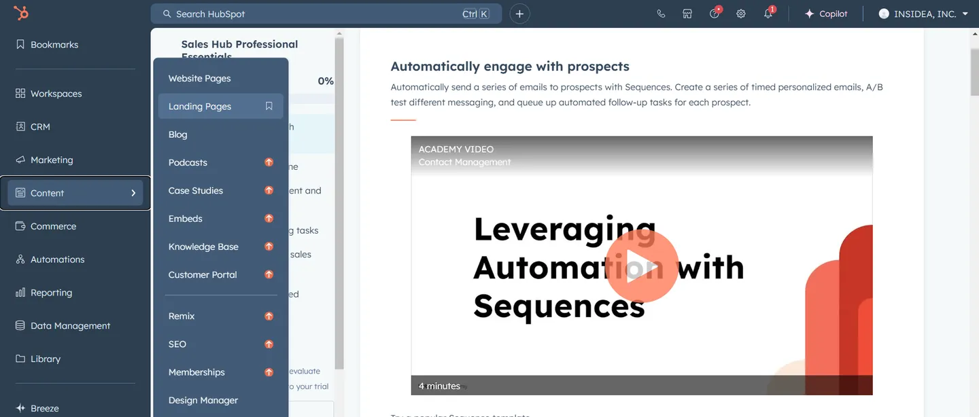Click the CRM contact card icon
The image size is (979, 417).
(x=20, y=127)
